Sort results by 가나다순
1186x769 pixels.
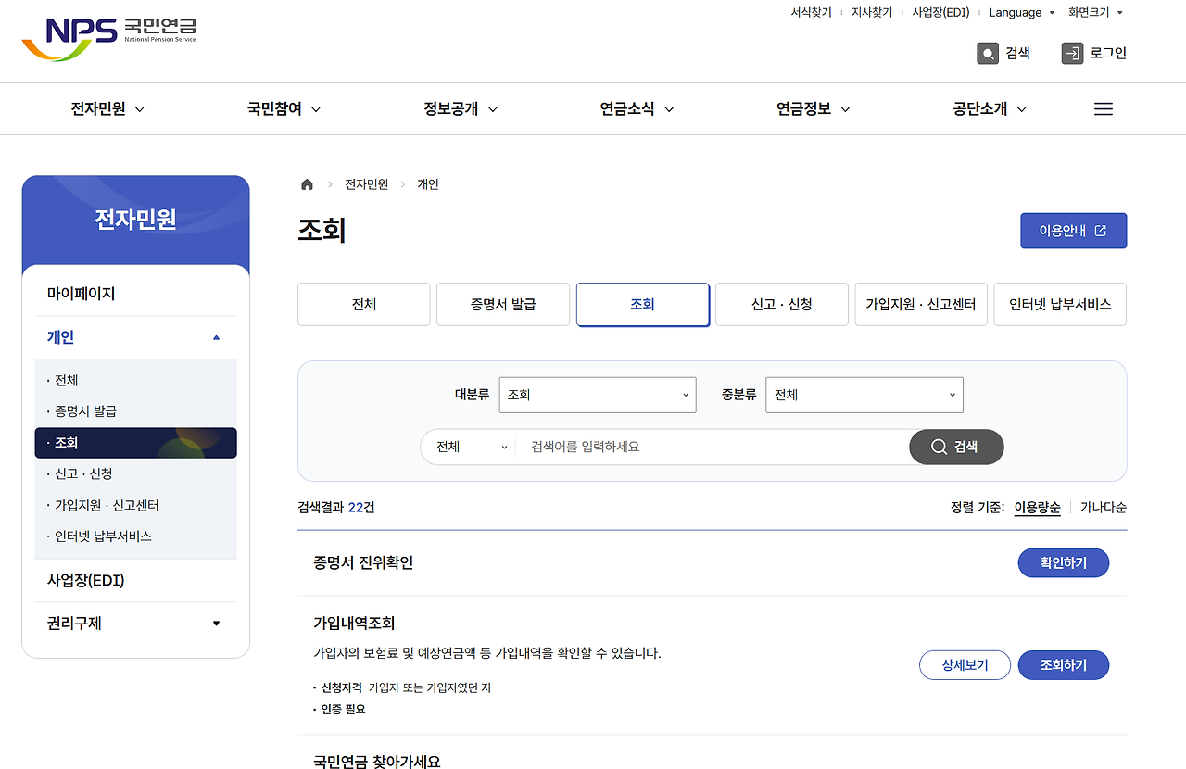(x=1104, y=508)
